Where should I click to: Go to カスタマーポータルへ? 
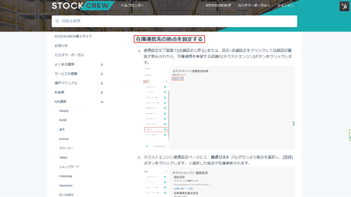[x=254, y=6]
